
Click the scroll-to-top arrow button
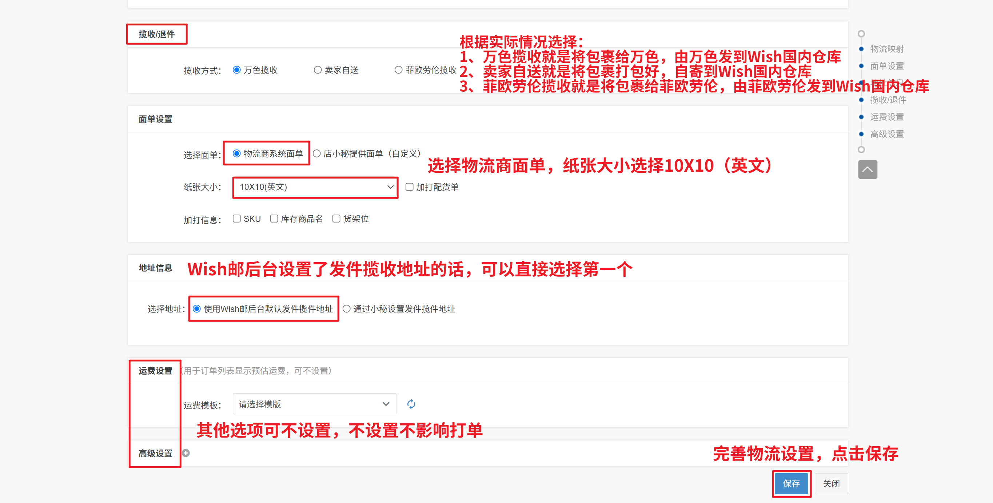pos(868,169)
